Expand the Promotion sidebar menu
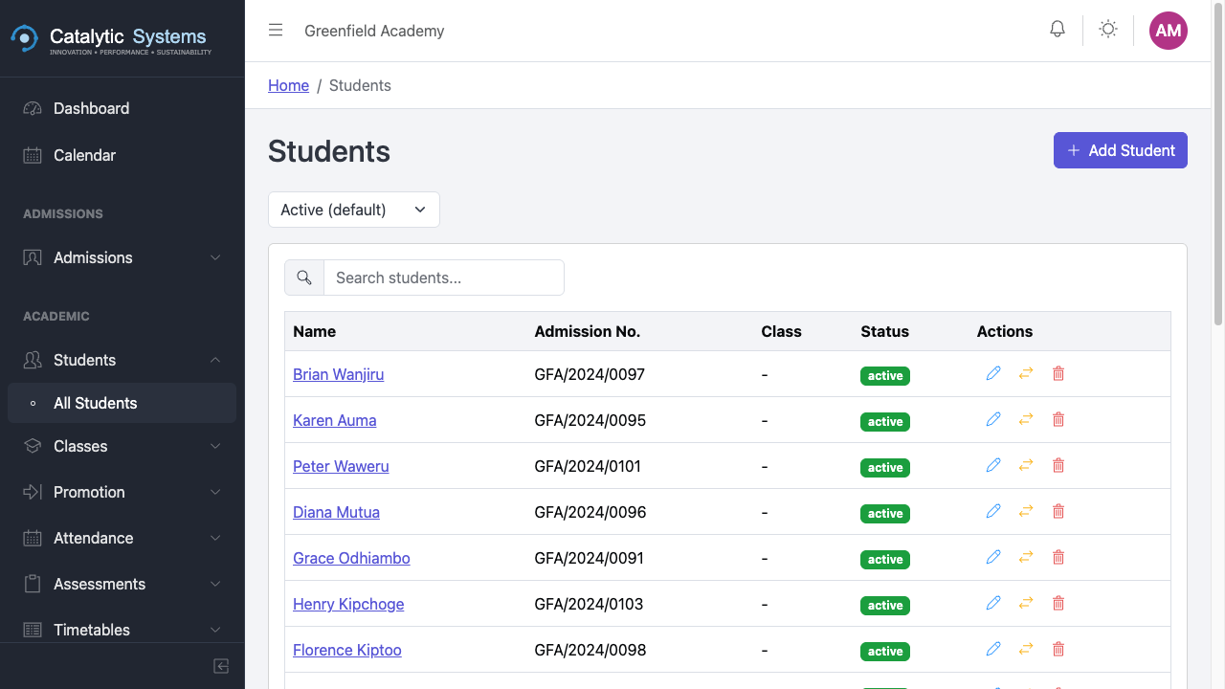1225x689 pixels. pos(122,492)
